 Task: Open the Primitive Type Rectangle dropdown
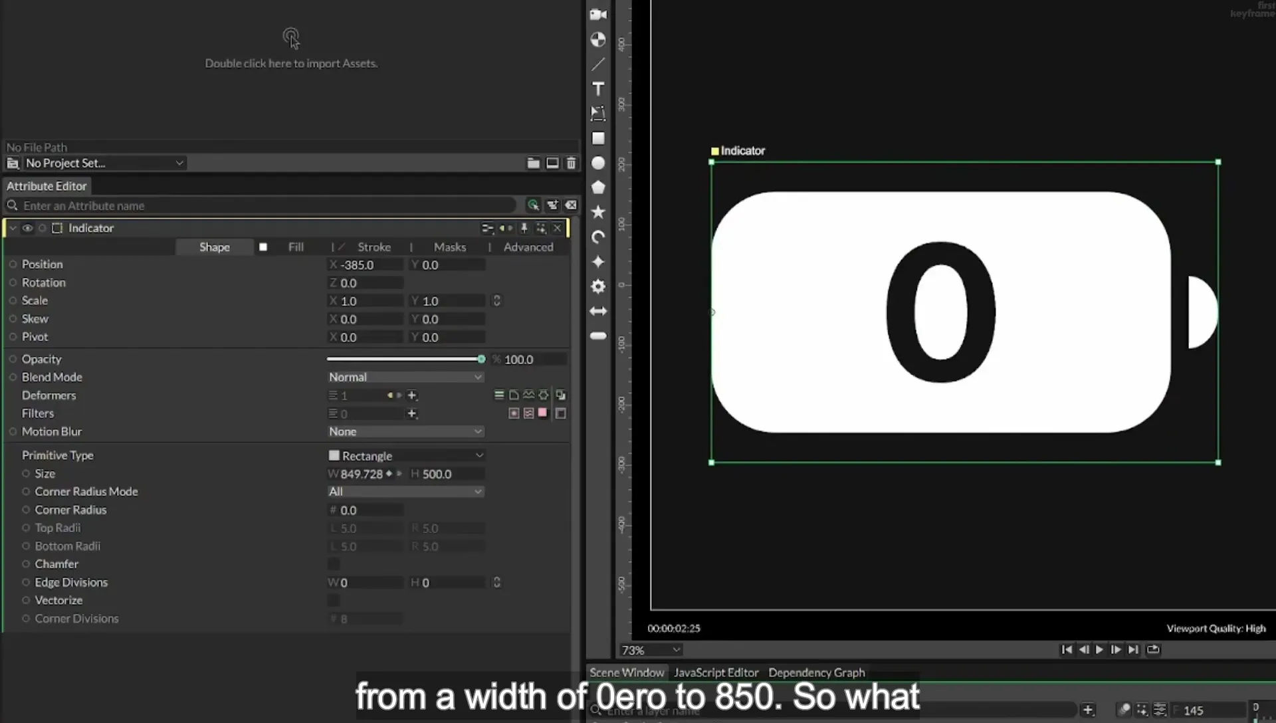coord(405,456)
